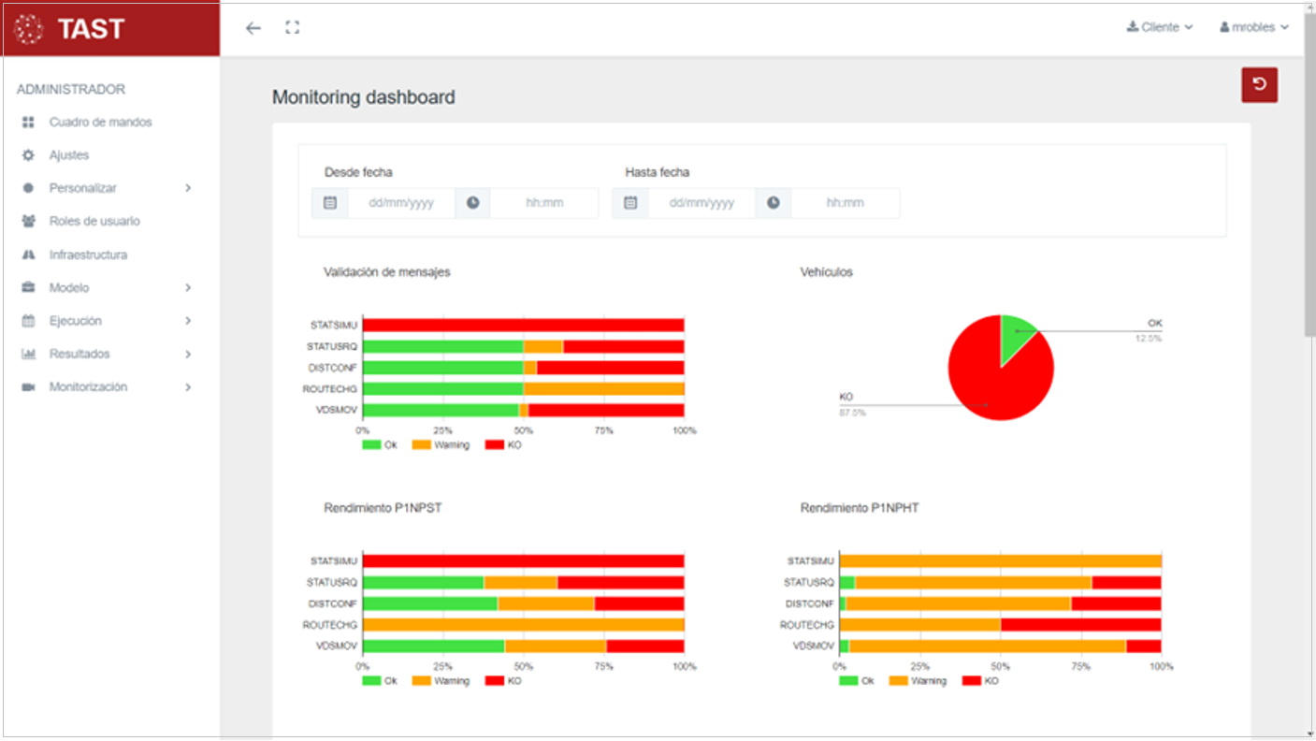Click the calendar icon for Desde fecha
The width and height of the screenshot is (1316, 741).
tap(330, 203)
